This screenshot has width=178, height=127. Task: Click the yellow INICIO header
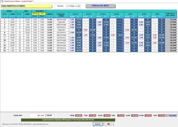click(x=35, y=14)
